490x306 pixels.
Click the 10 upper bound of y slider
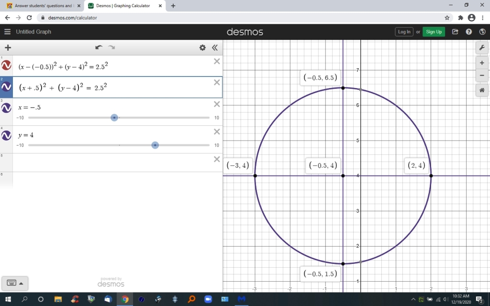pyautogui.click(x=217, y=145)
